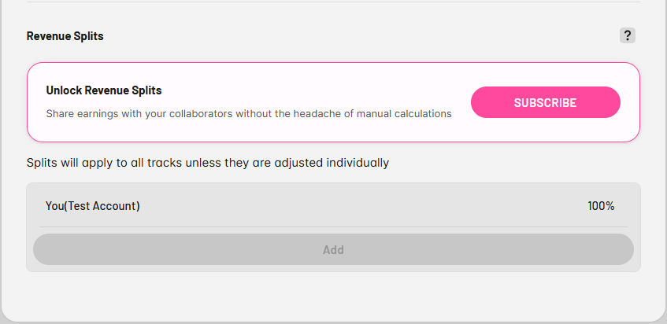667x324 pixels.
Task: Open the Revenue Splits help question mark
Action: [x=628, y=35]
